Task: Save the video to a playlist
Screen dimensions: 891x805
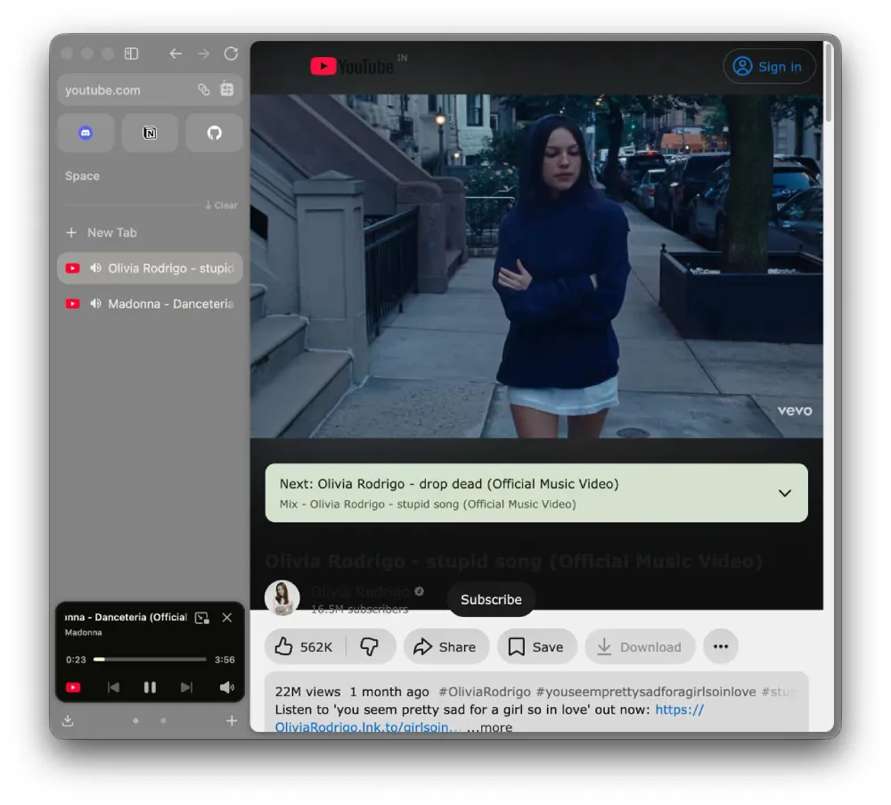Action: click(536, 646)
